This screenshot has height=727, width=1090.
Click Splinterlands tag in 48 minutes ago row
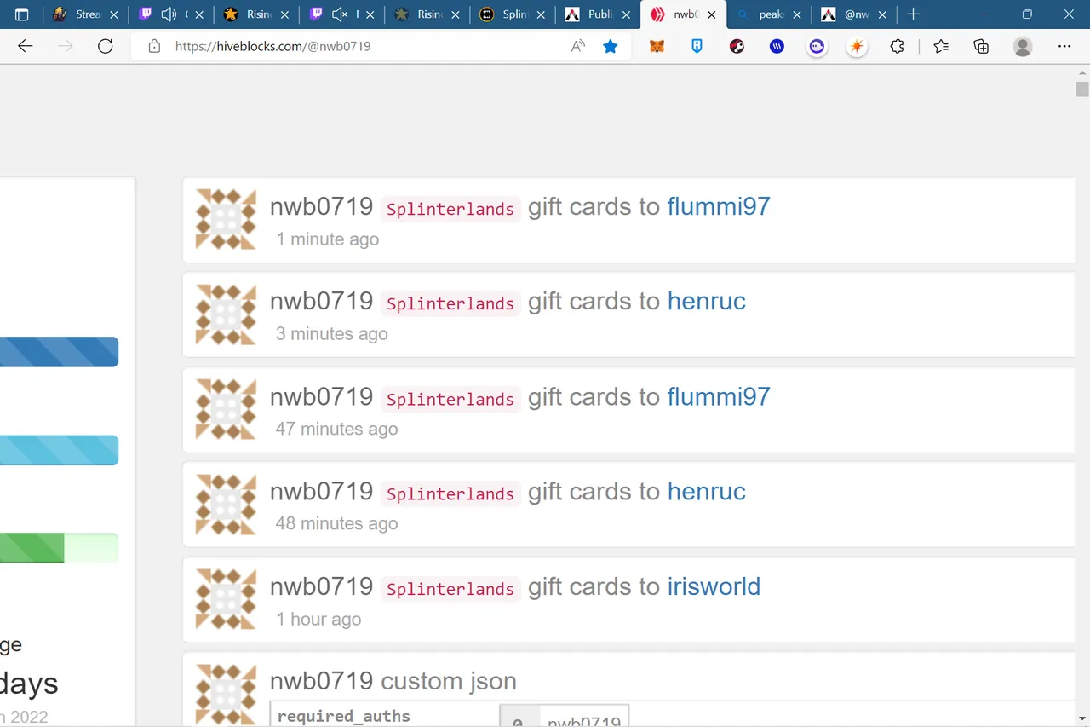pyautogui.click(x=450, y=493)
